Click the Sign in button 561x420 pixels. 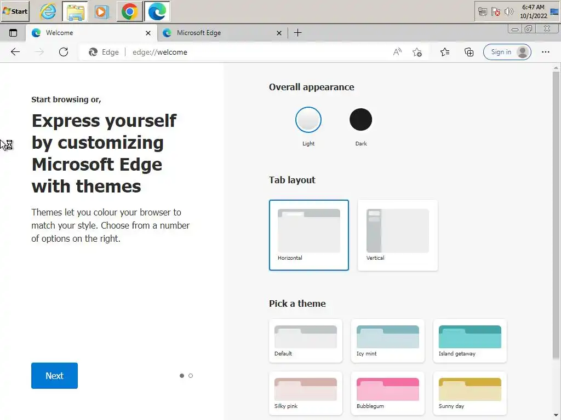(507, 52)
